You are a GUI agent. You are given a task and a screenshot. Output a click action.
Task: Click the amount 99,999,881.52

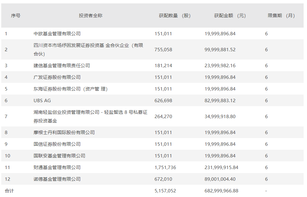[220, 50]
